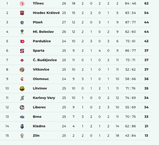The height and width of the screenshot is (145, 159).
Task: Select the Karlovy Vary logo
Action: point(22,98)
